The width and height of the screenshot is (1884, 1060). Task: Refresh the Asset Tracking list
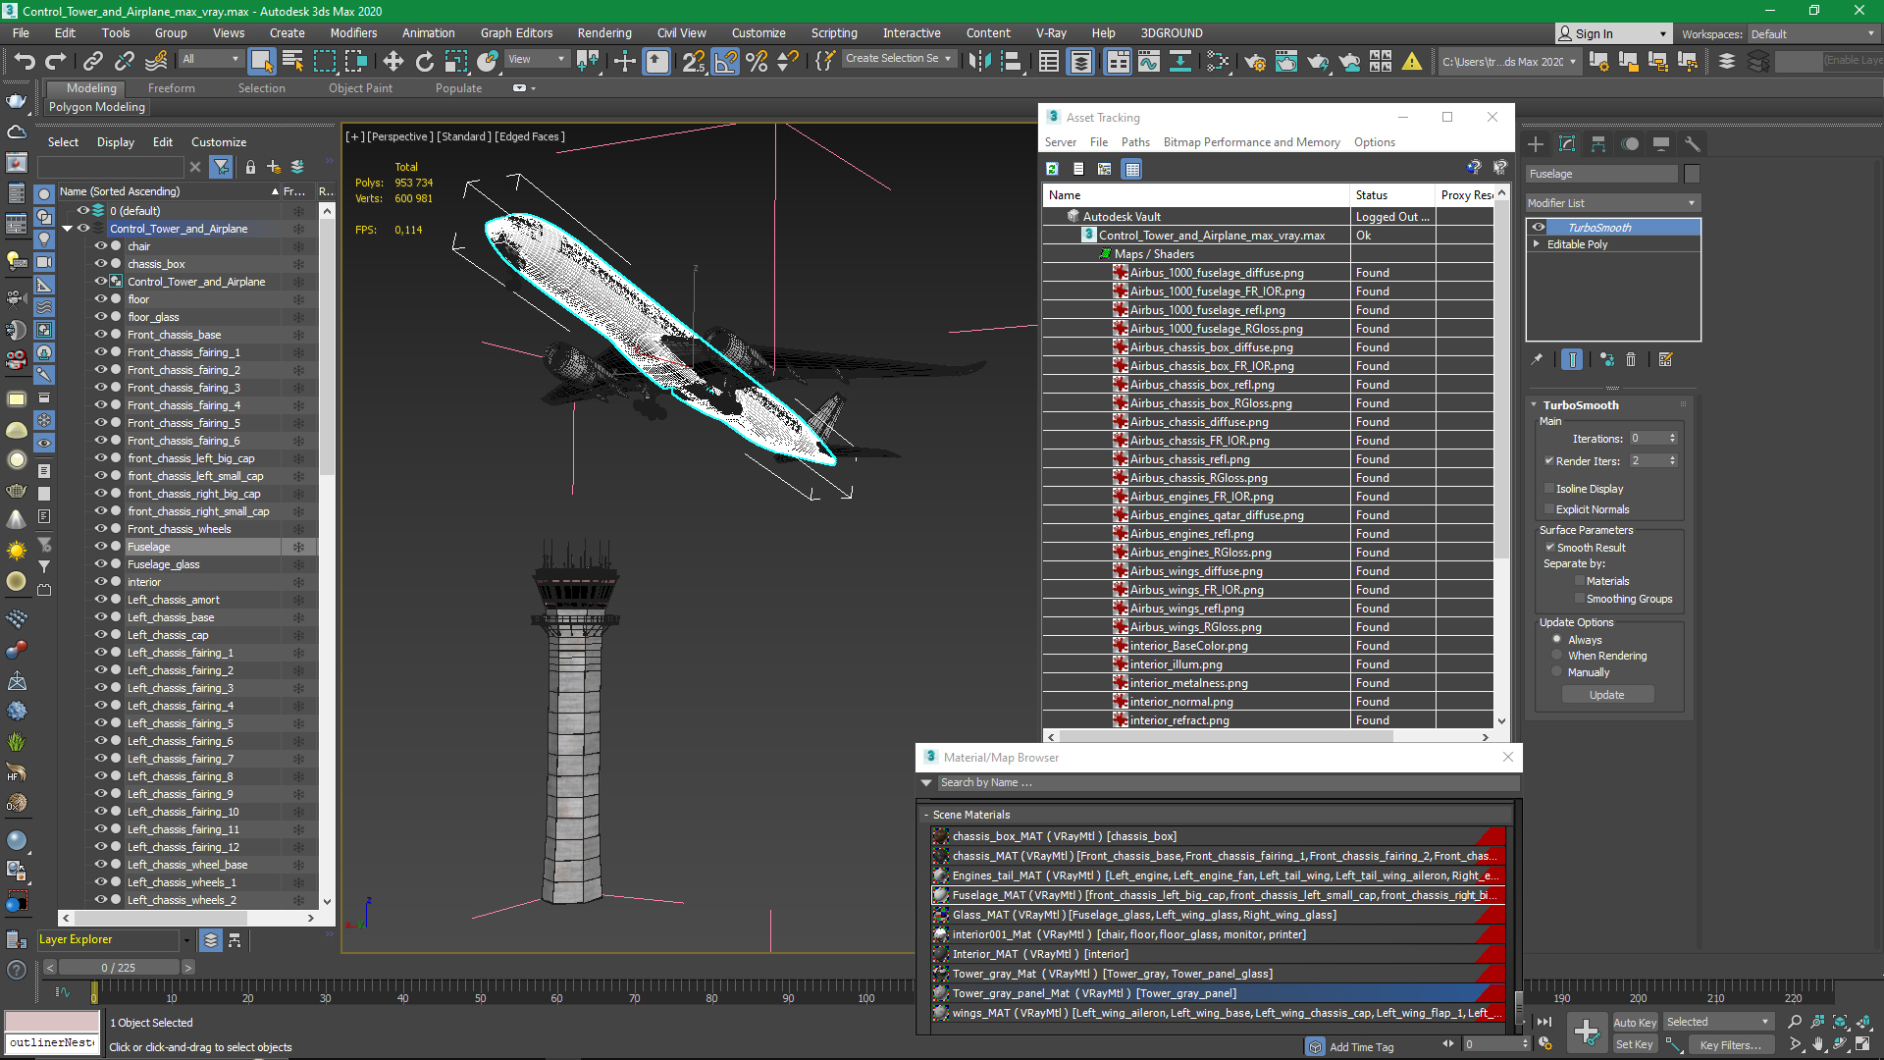(1052, 169)
